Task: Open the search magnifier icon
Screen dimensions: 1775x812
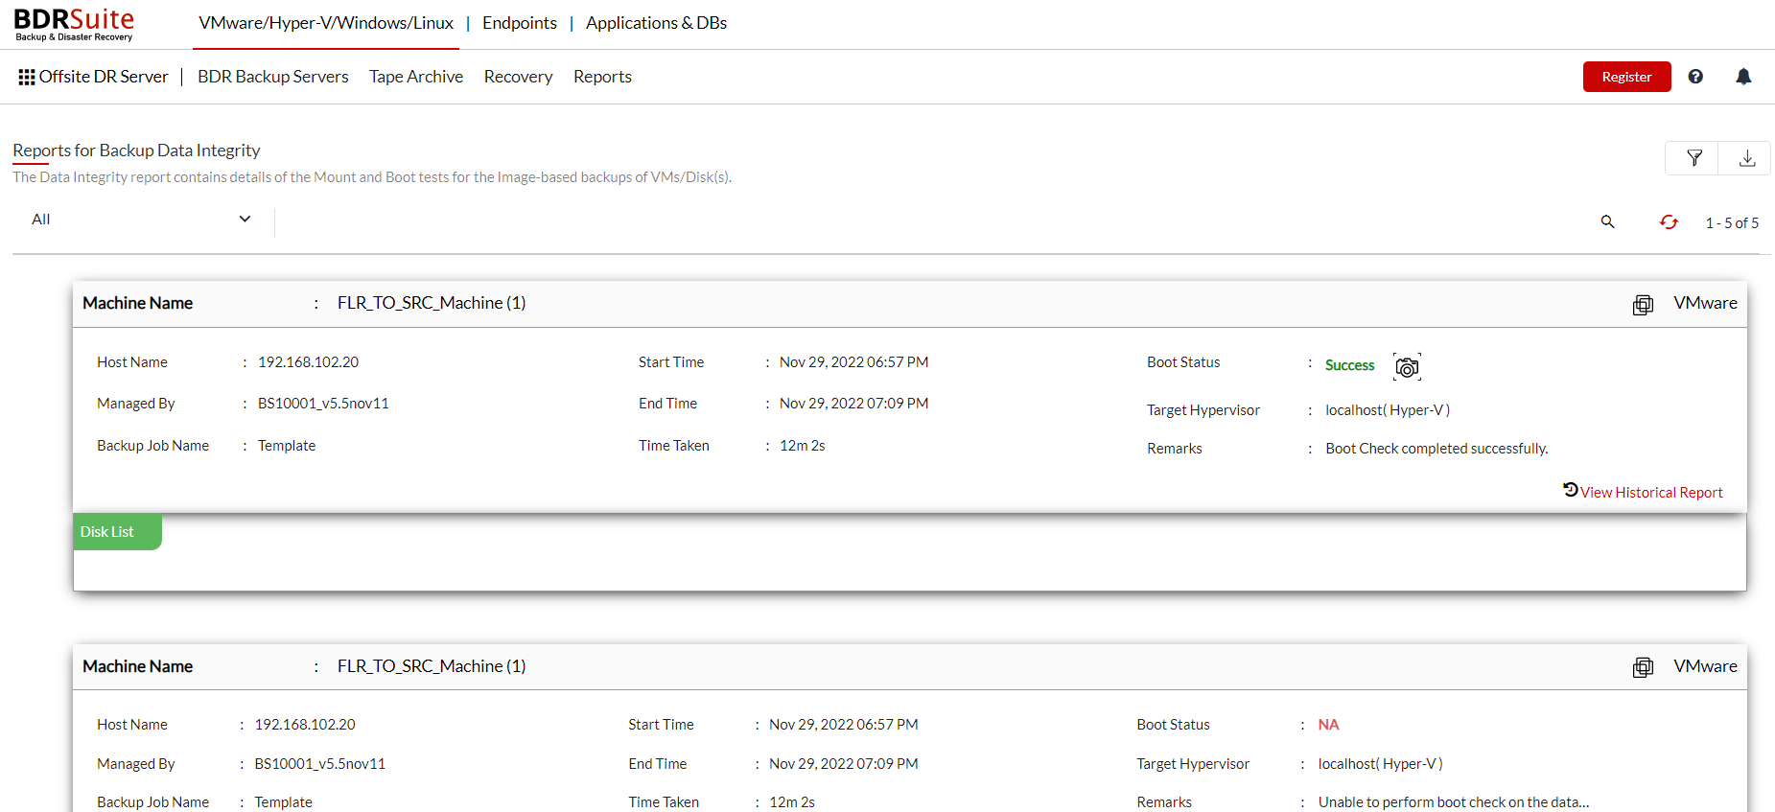Action: [x=1608, y=221]
